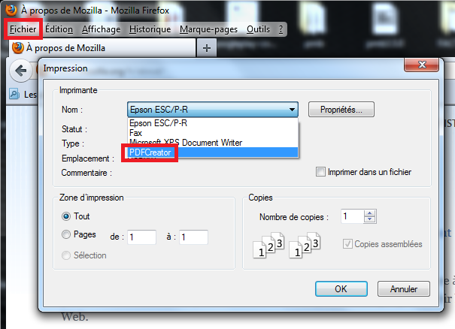Click the Annuler button
The height and width of the screenshot is (329, 455).
pos(404,288)
